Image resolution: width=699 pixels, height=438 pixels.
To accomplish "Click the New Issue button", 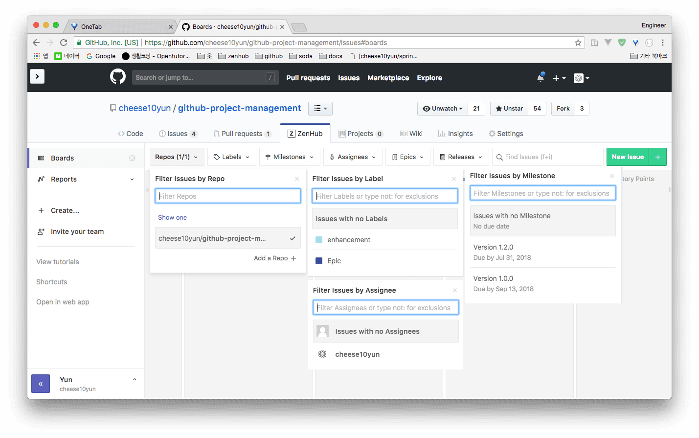I will 628,157.
